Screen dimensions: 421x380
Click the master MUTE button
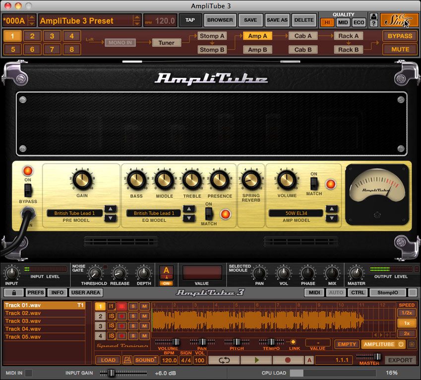[x=400, y=49]
